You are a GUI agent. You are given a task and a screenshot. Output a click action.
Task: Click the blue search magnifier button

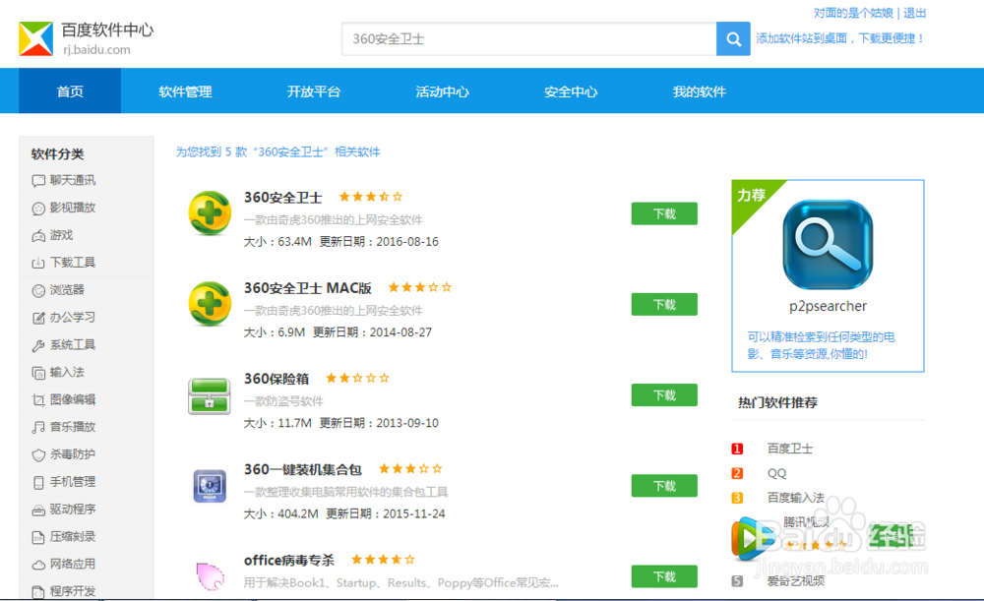733,39
